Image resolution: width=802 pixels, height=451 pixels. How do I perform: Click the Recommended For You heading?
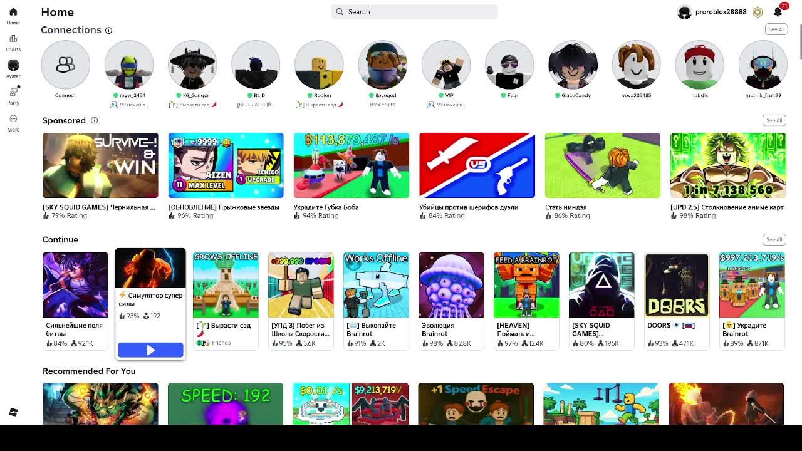coord(89,371)
